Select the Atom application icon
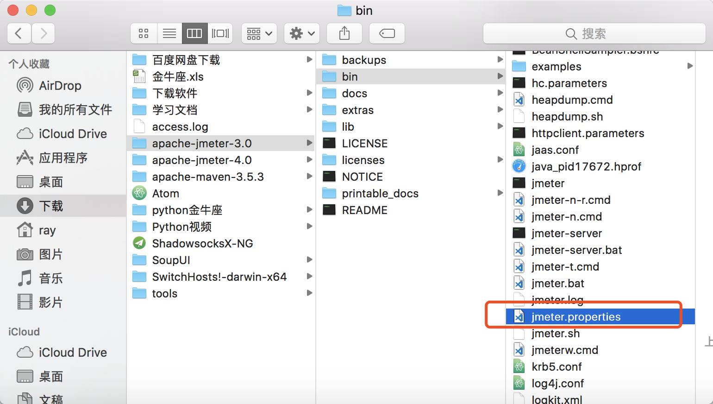 (x=139, y=193)
